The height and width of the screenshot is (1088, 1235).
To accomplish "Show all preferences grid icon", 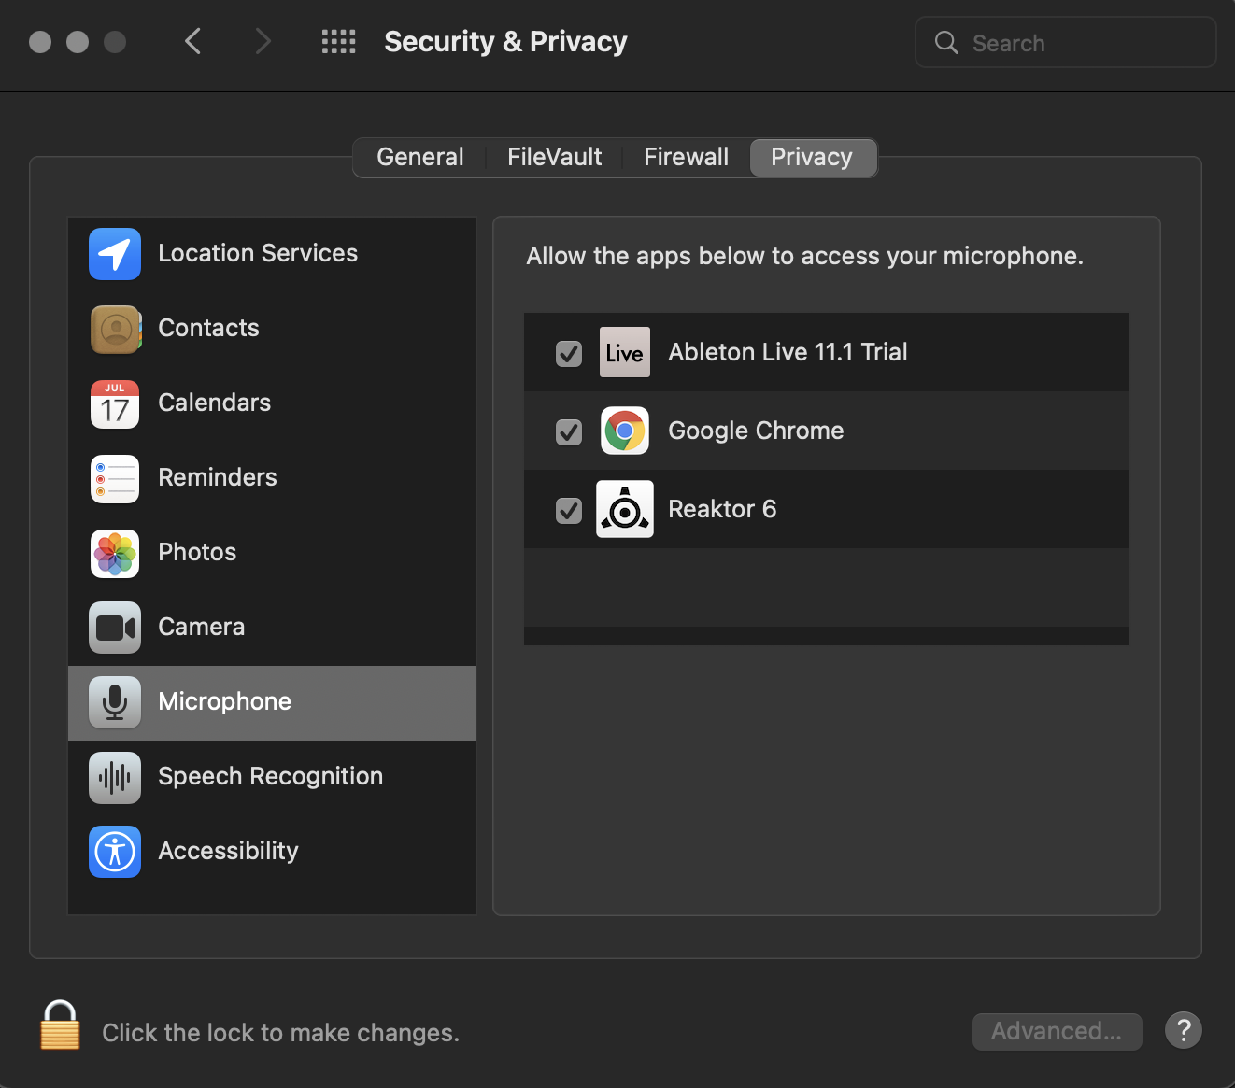I will (x=338, y=42).
